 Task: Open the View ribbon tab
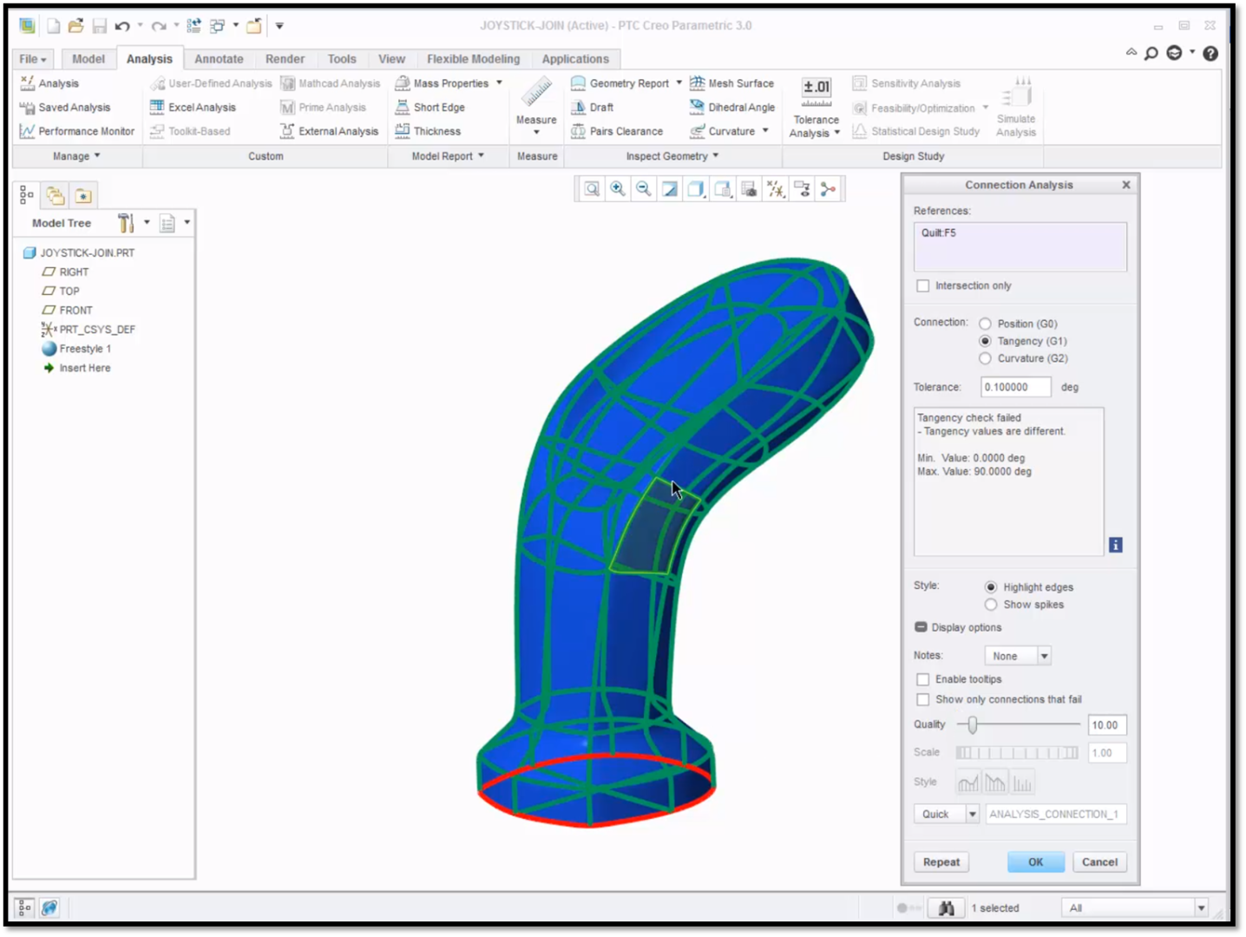[x=391, y=59]
